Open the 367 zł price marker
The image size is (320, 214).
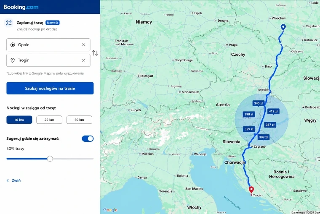click(270, 125)
